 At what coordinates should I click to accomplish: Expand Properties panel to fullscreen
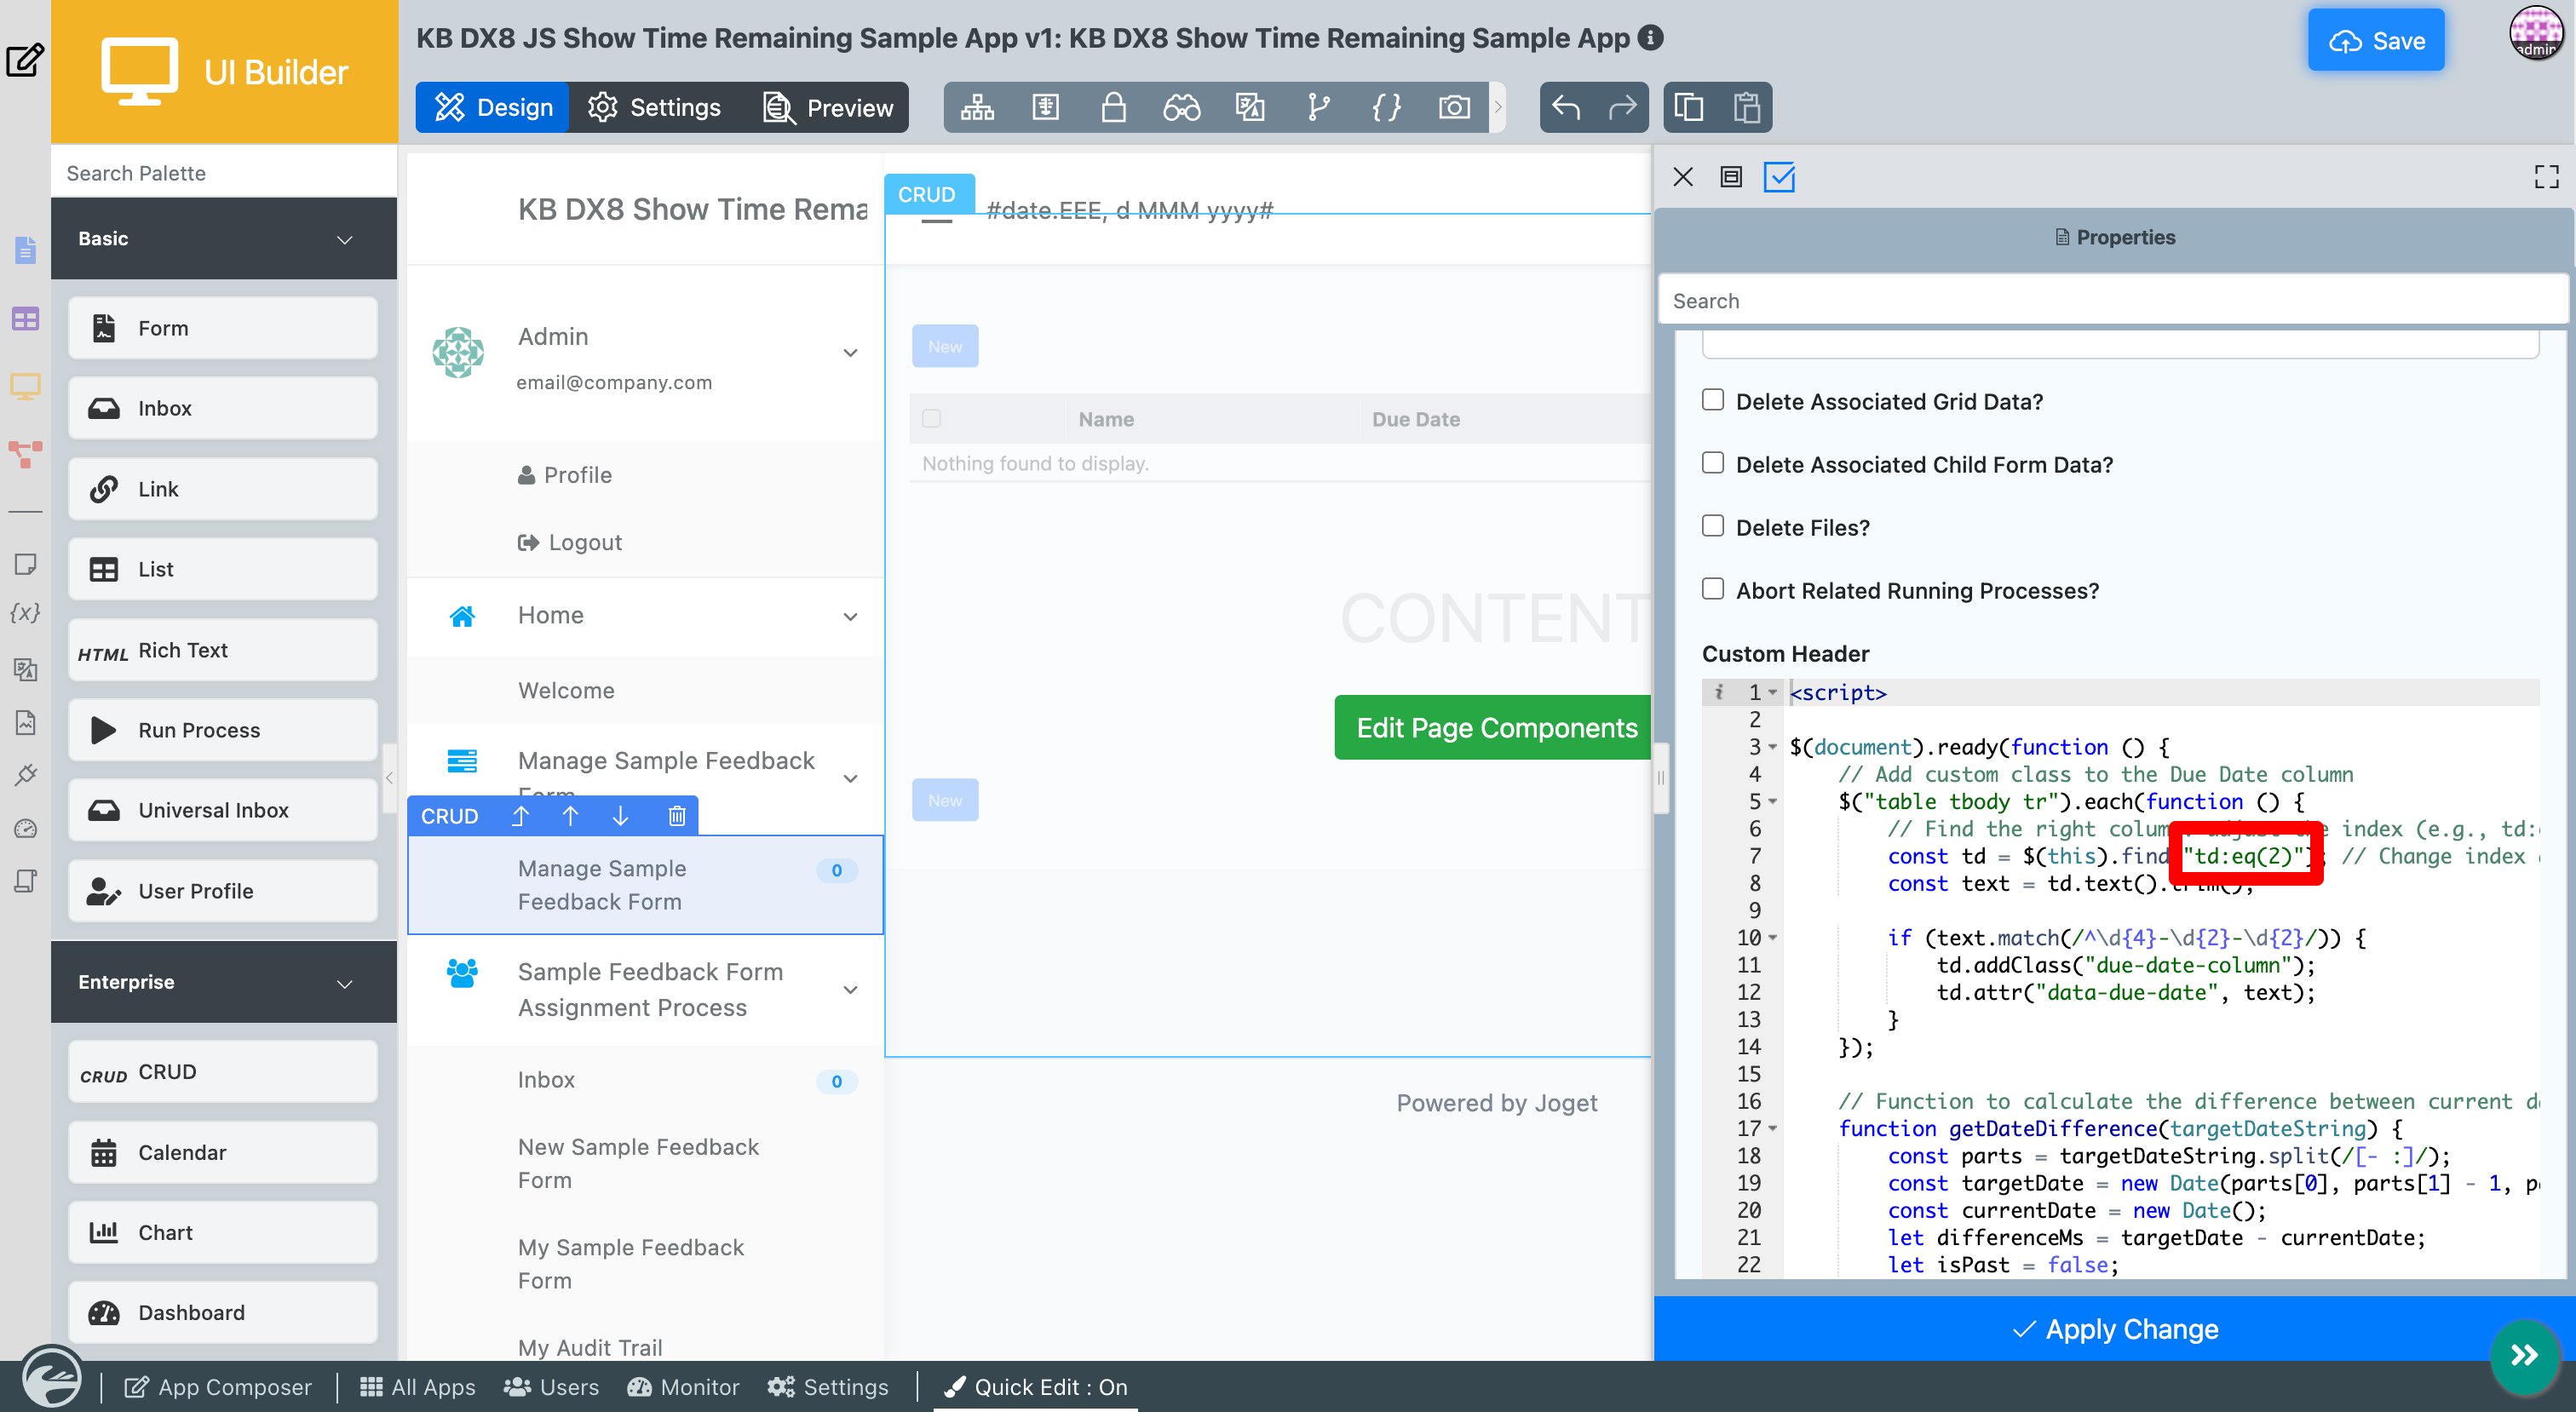pos(2546,177)
